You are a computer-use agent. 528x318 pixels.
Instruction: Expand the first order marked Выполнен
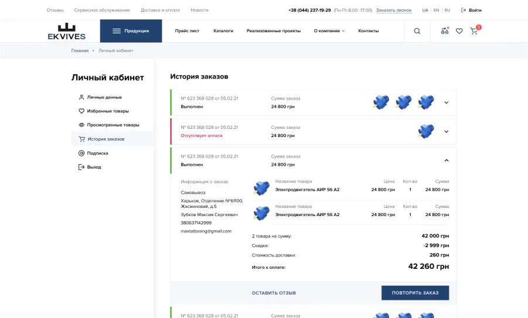coord(446,102)
